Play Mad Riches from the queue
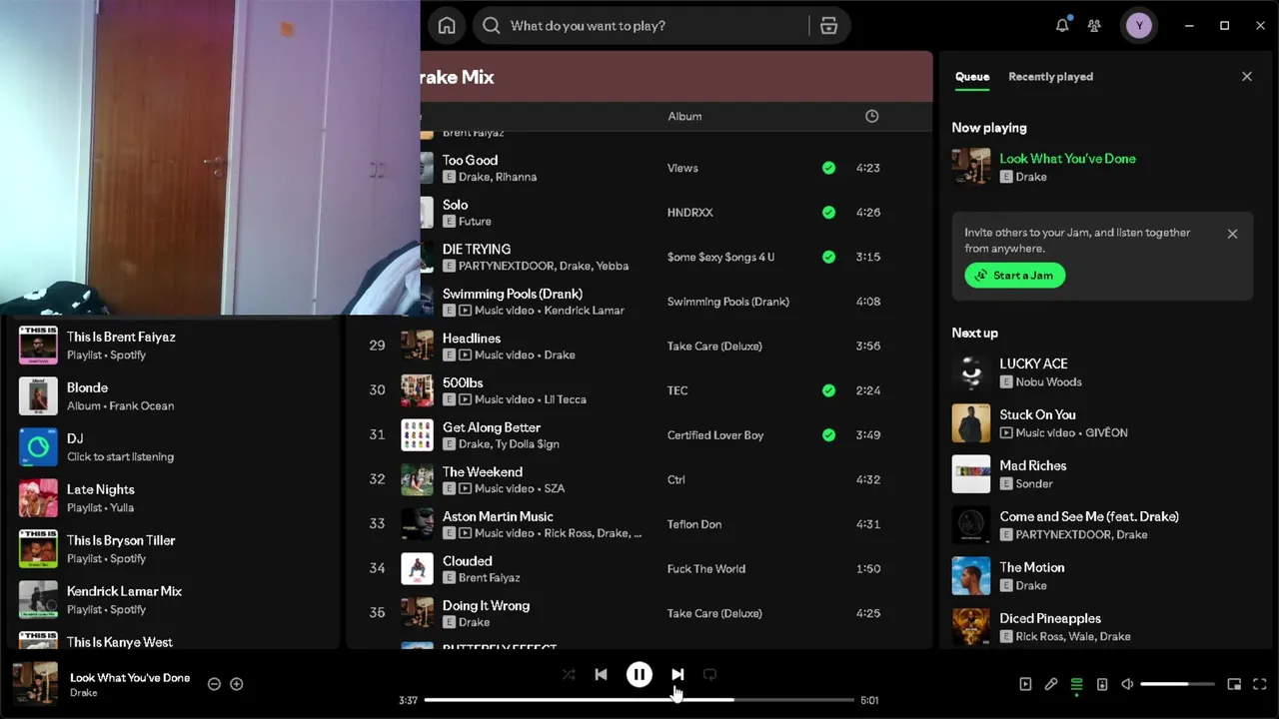The width and height of the screenshot is (1279, 719). coord(1101,474)
